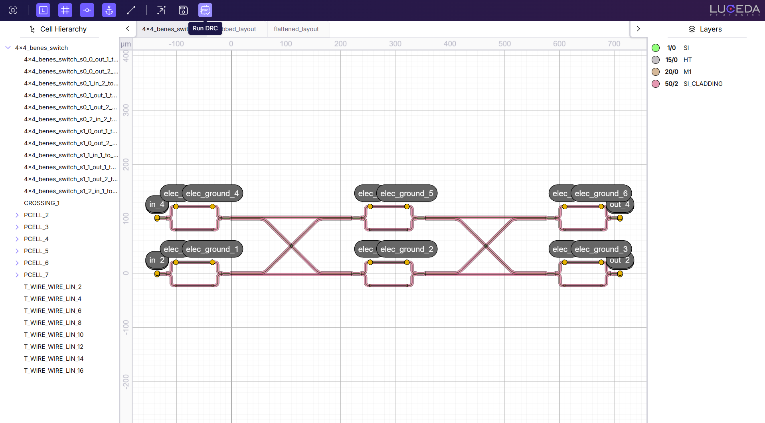
Task: Click the elec_ground_5 port label
Action: (406, 194)
